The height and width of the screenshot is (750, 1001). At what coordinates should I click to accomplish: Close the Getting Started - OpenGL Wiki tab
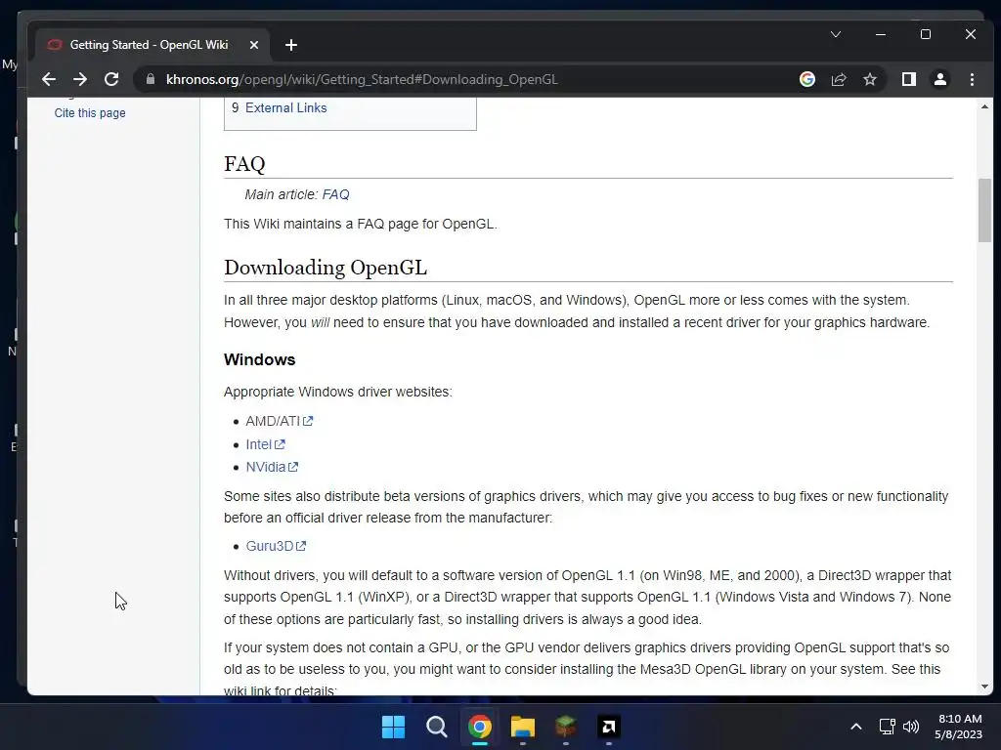click(x=254, y=45)
